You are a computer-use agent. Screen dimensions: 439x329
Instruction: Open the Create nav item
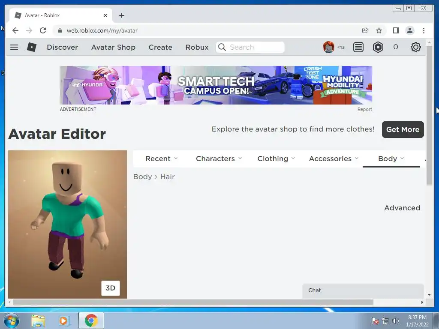coord(160,47)
